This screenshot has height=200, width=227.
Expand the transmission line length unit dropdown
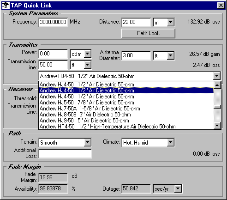[88, 65]
